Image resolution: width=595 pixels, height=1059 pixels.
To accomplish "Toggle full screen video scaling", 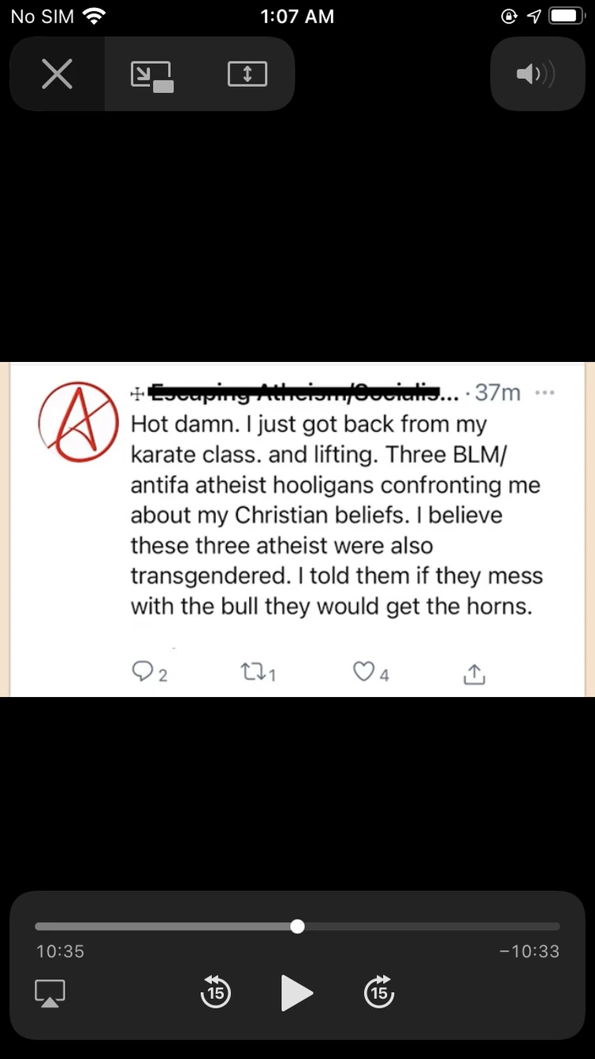I will pos(247,75).
